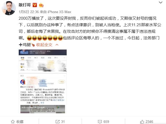This screenshot has height=124, width=166.
Task: Click the 2346 likes count
Action: pos(149,122)
